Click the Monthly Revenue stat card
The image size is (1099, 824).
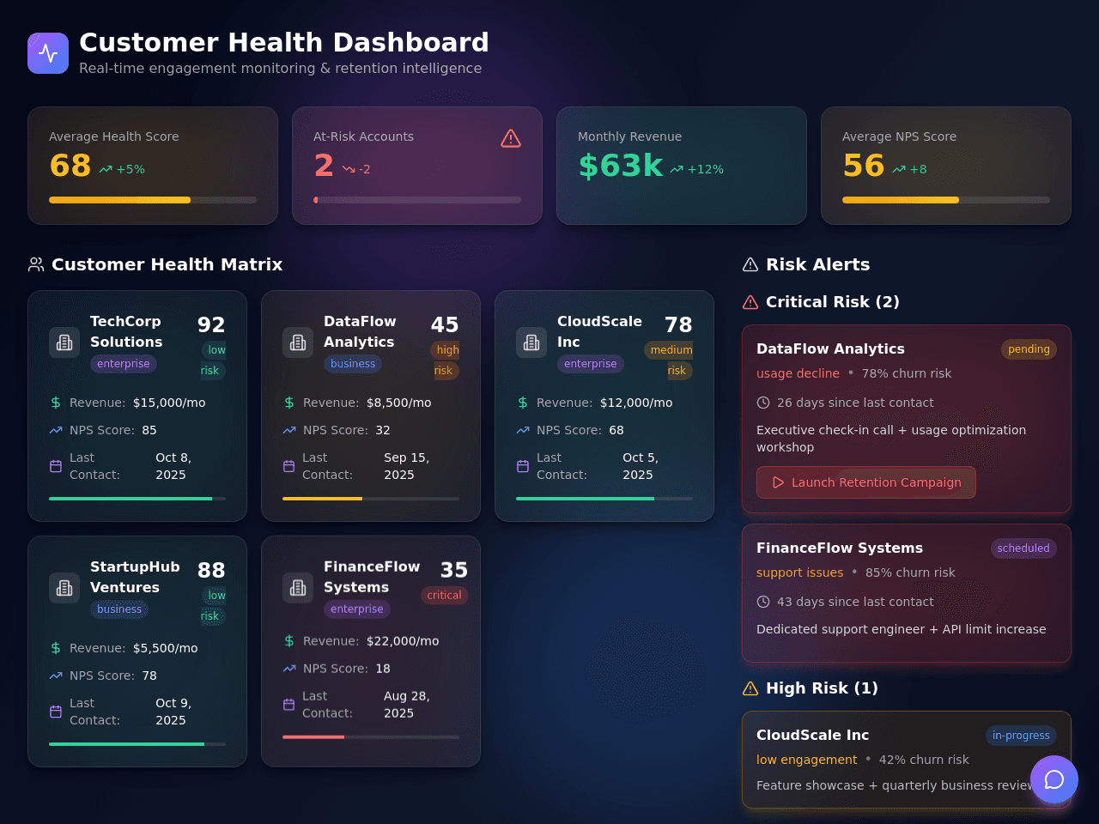coord(682,166)
